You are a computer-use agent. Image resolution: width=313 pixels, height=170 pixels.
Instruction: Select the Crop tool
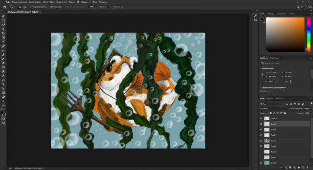click(3, 33)
